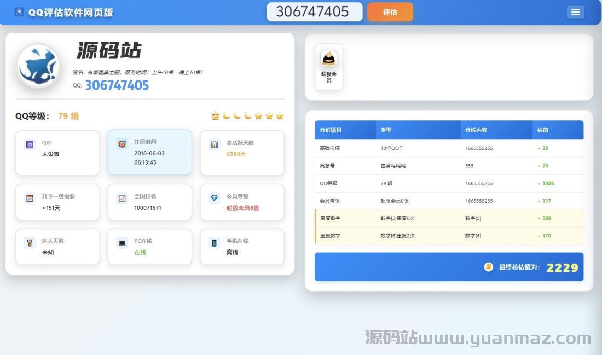This screenshot has width=602, height=355.
Task: Click the 6569天 active days value
Action: [236, 154]
